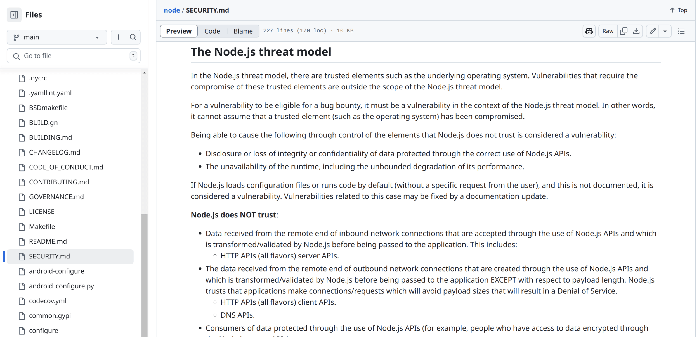Select the Preview view toggle
This screenshot has height=337, width=699.
[x=179, y=31]
